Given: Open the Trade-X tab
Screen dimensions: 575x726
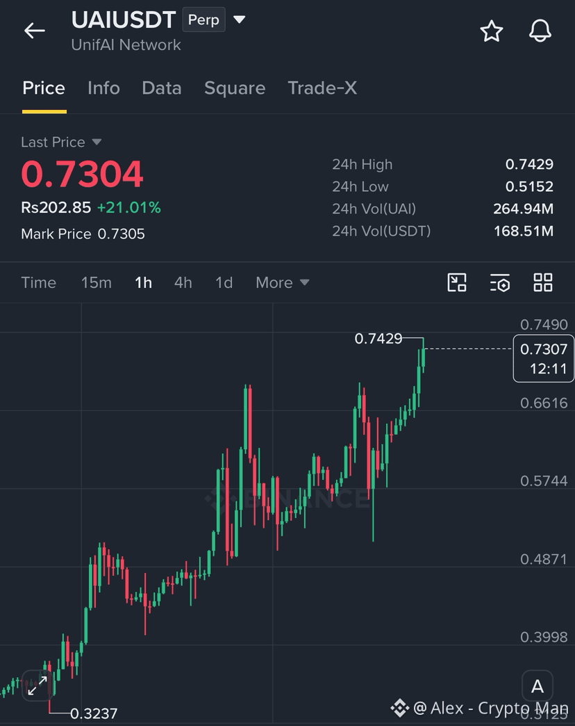Looking at the screenshot, I should (x=322, y=88).
